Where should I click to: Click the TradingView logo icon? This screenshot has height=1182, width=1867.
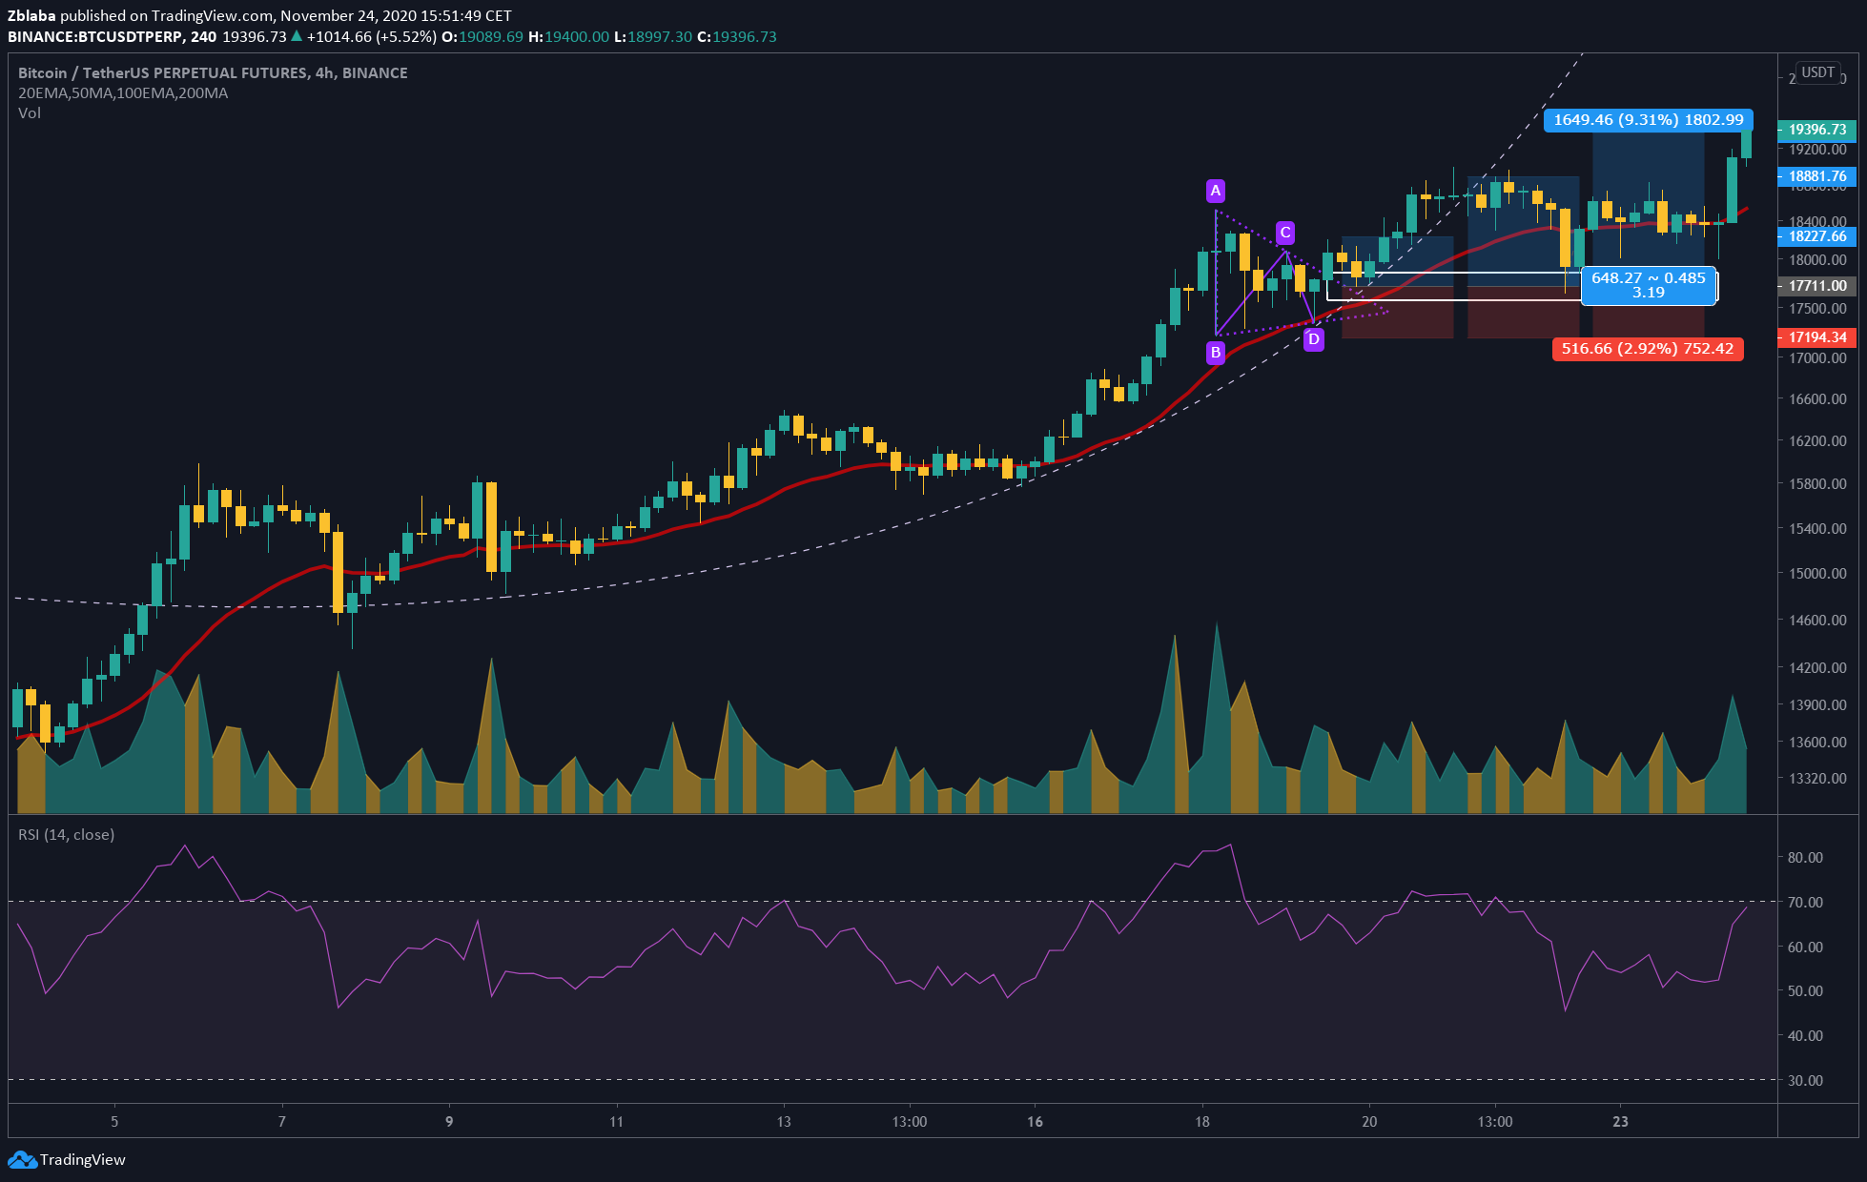22,1160
